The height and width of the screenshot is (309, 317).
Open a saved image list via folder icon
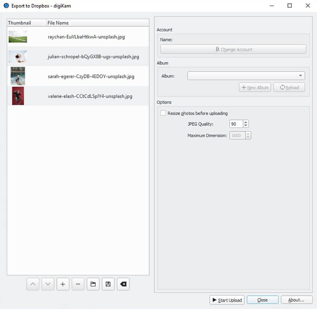coord(93,284)
